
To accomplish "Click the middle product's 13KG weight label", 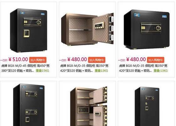I will (x=101, y=71).
